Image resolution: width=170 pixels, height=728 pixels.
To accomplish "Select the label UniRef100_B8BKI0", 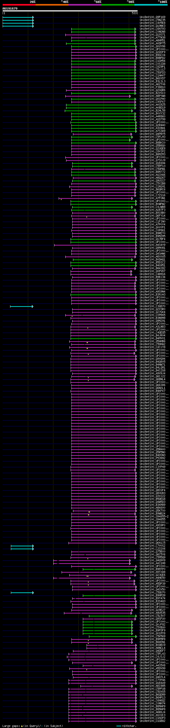I will click(x=152, y=143).
